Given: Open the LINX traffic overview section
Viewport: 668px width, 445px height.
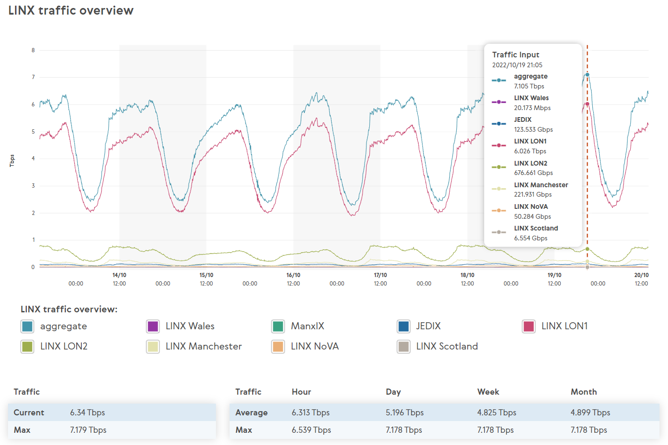Looking at the screenshot, I should coord(70,309).
